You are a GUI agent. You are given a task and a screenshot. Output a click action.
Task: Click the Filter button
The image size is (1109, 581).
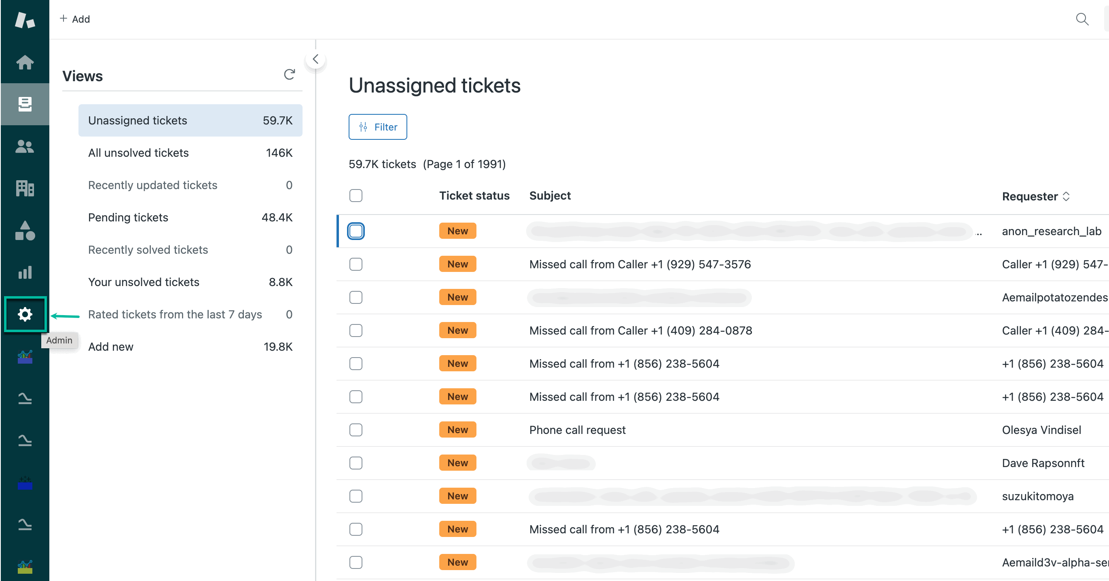pyautogui.click(x=378, y=127)
